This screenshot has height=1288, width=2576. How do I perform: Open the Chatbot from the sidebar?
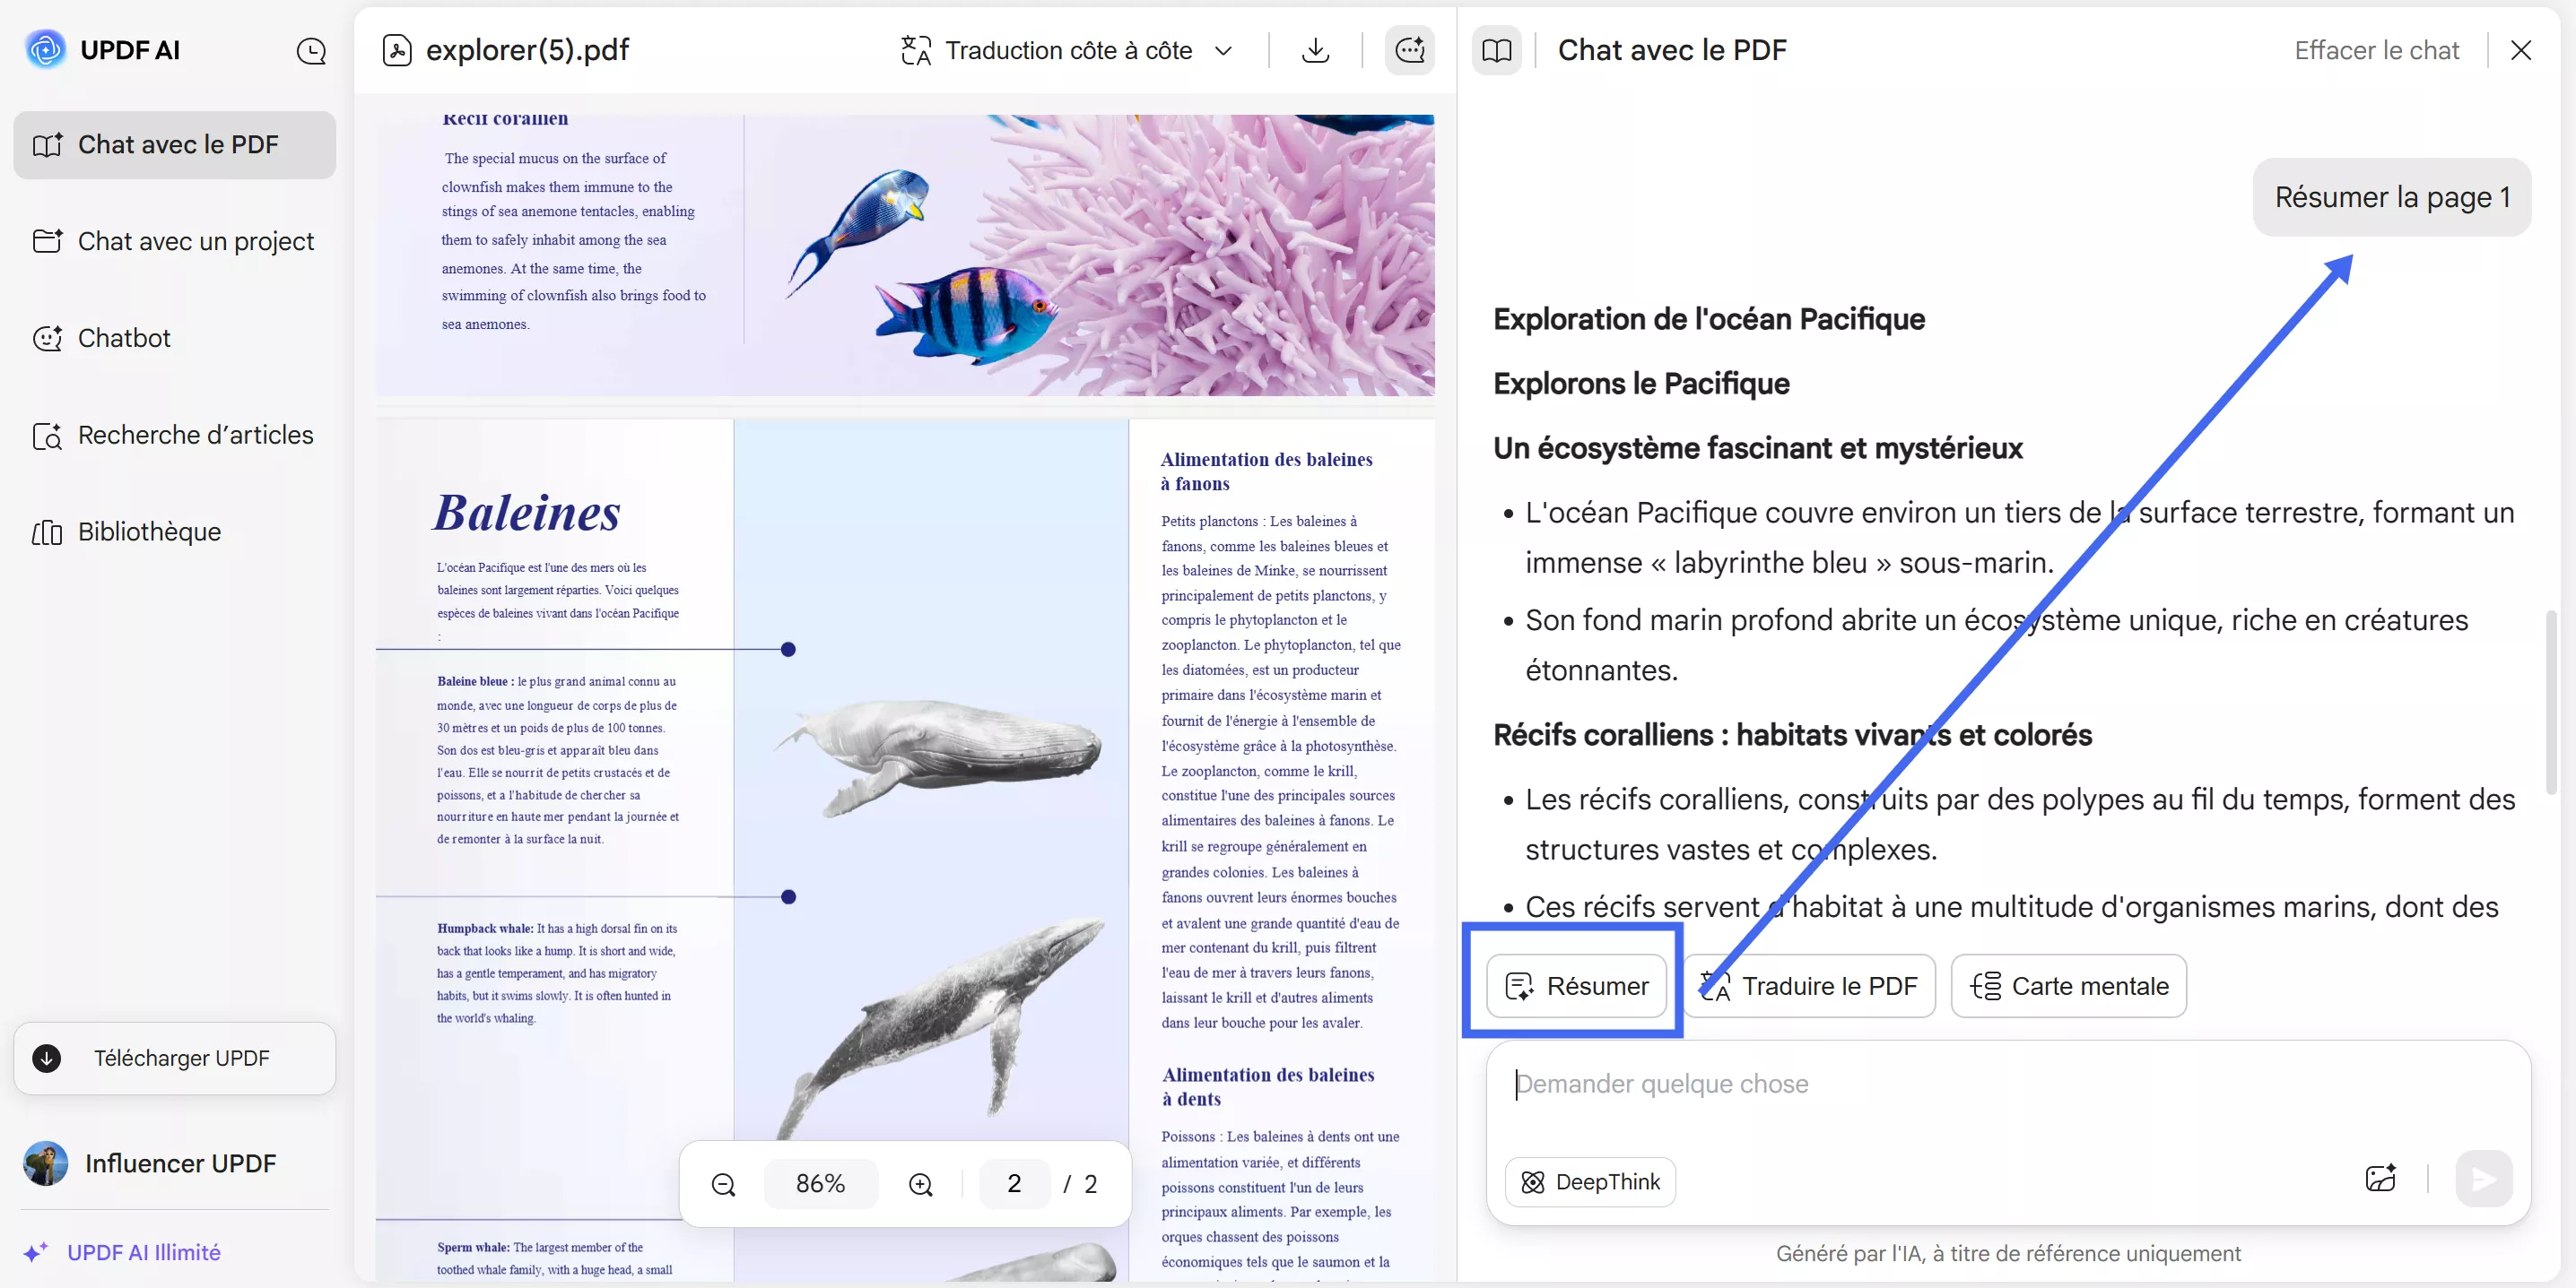[x=48, y=338]
